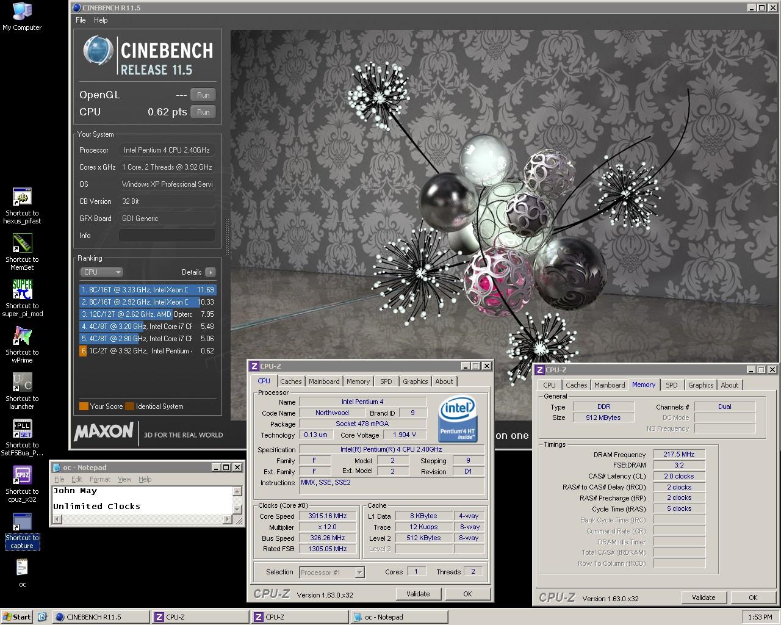Open the Shortcut to wPrime icon

pyautogui.click(x=22, y=345)
